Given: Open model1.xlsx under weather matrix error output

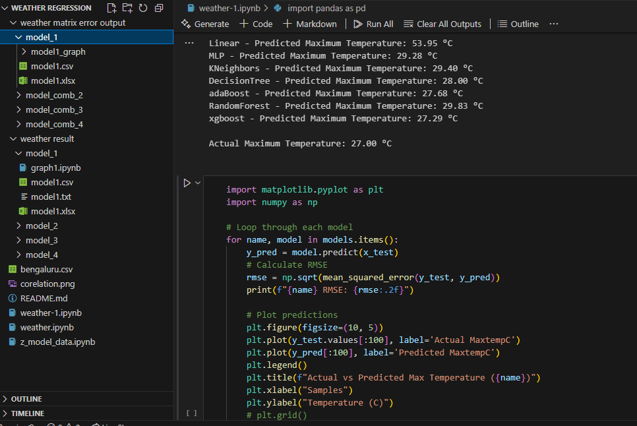Looking at the screenshot, I should pos(53,80).
